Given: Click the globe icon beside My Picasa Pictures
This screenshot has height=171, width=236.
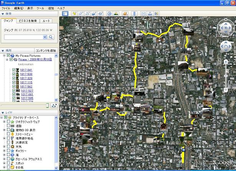Looking at the screenshot, I should [x=13, y=56].
